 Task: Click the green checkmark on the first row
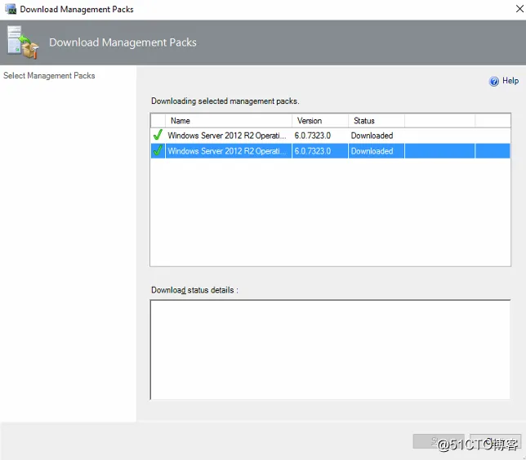point(158,135)
